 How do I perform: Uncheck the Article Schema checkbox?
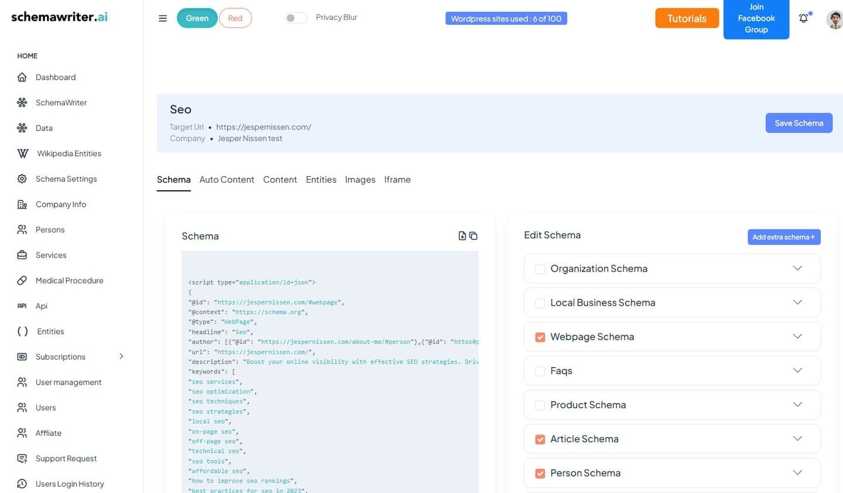click(540, 439)
